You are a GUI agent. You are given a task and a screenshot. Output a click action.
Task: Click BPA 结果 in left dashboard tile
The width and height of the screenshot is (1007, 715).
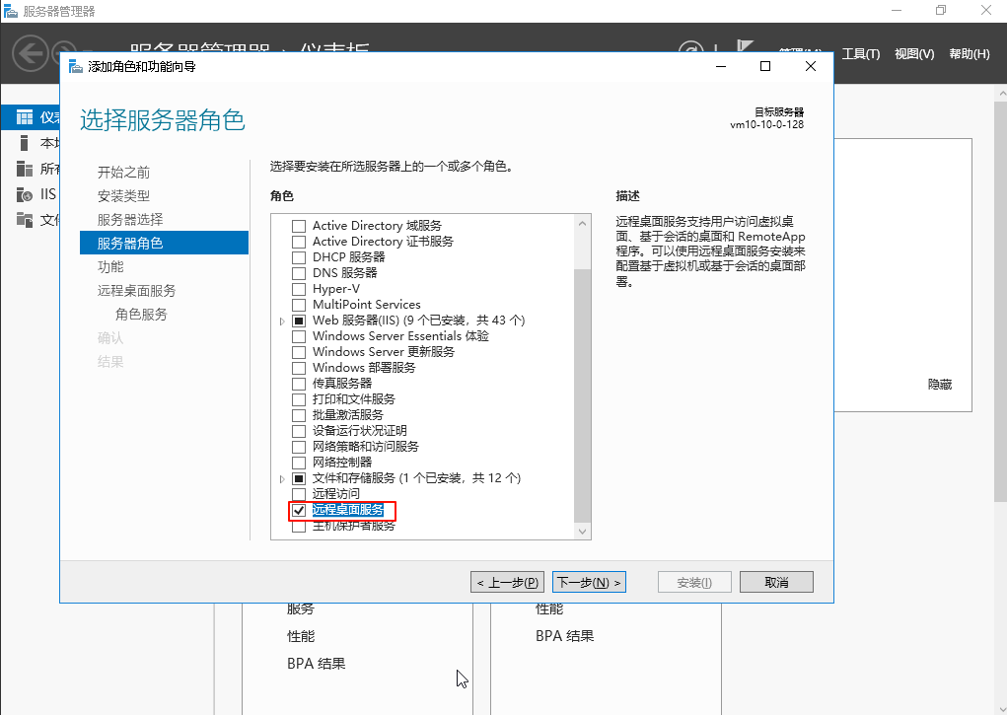(316, 663)
